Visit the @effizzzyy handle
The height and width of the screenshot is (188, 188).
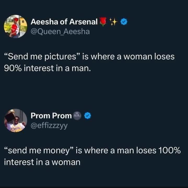point(49,126)
